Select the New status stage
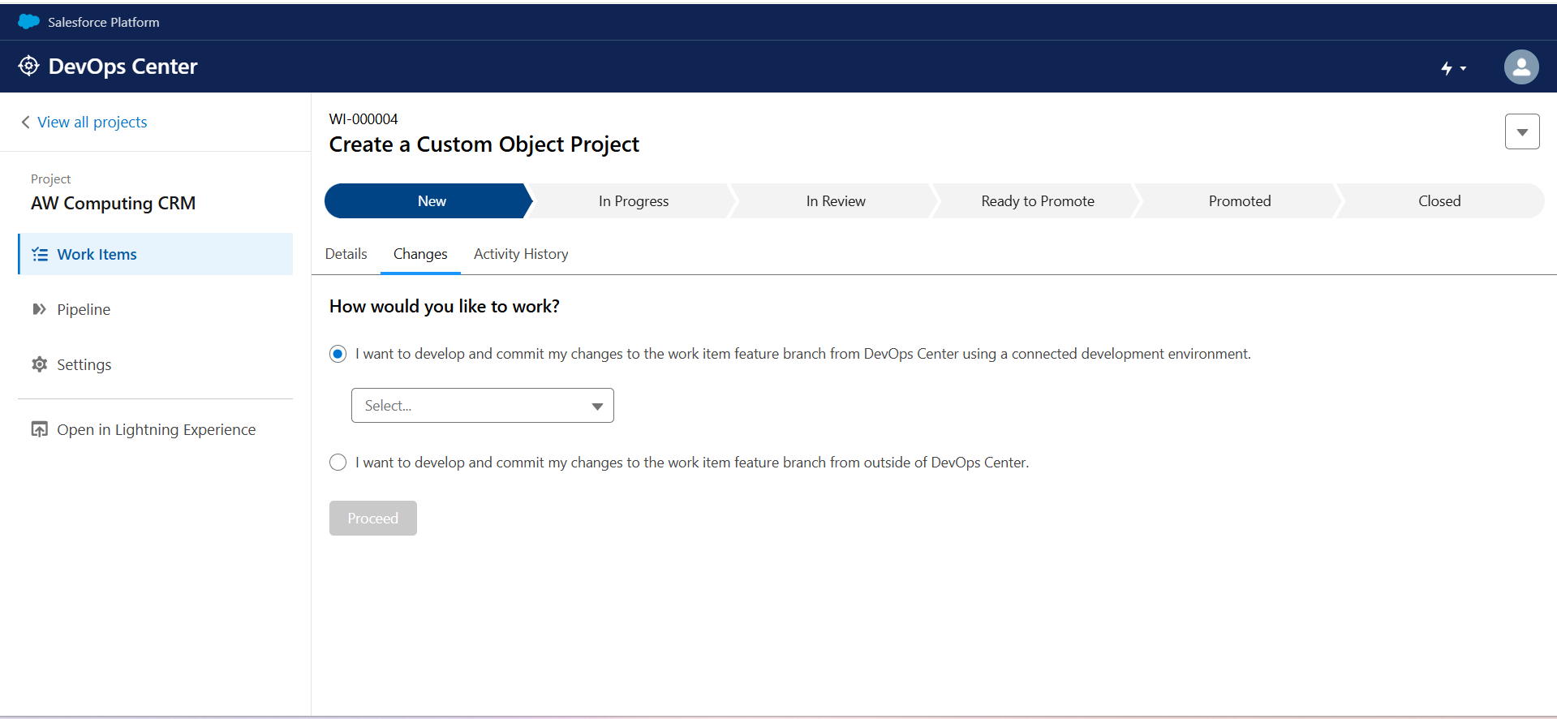The height and width of the screenshot is (719, 1557). pyautogui.click(x=428, y=201)
